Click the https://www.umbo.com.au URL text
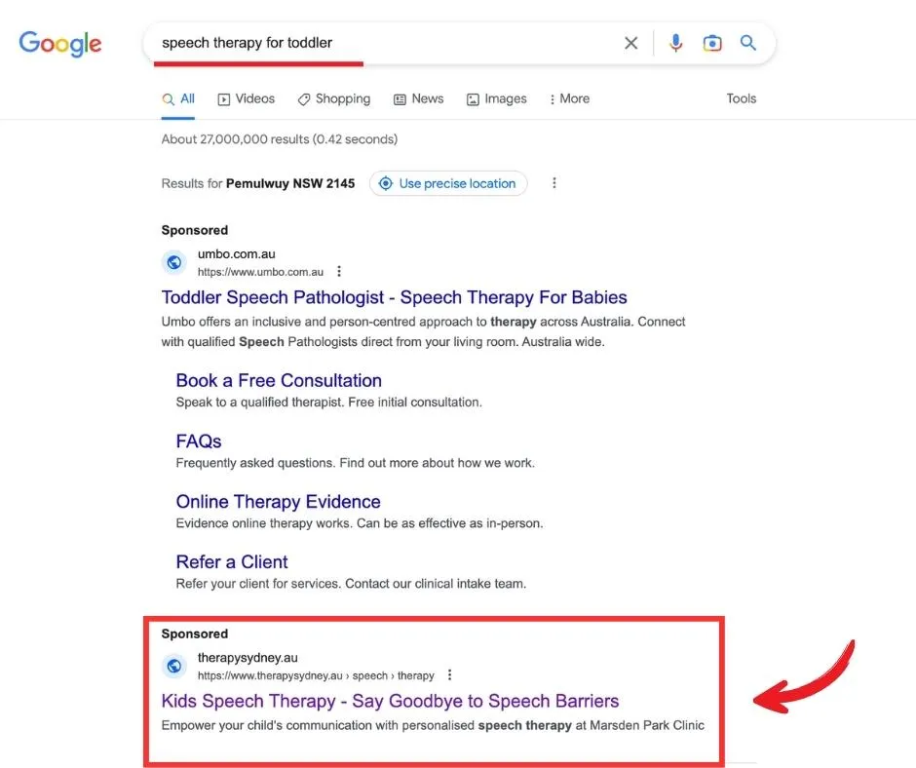 260,272
